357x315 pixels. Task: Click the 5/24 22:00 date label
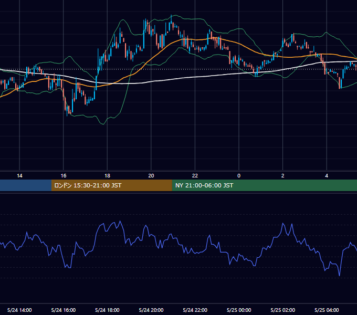195,310
